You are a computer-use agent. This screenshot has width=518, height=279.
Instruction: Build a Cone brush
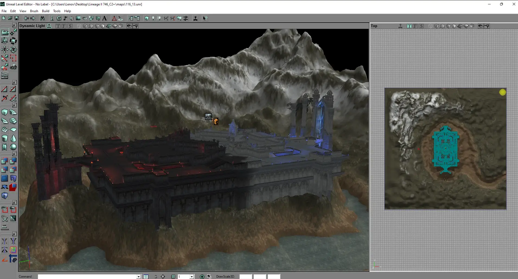click(13, 138)
